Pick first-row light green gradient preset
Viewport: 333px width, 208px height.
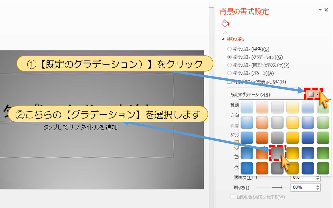(x=323, y=107)
